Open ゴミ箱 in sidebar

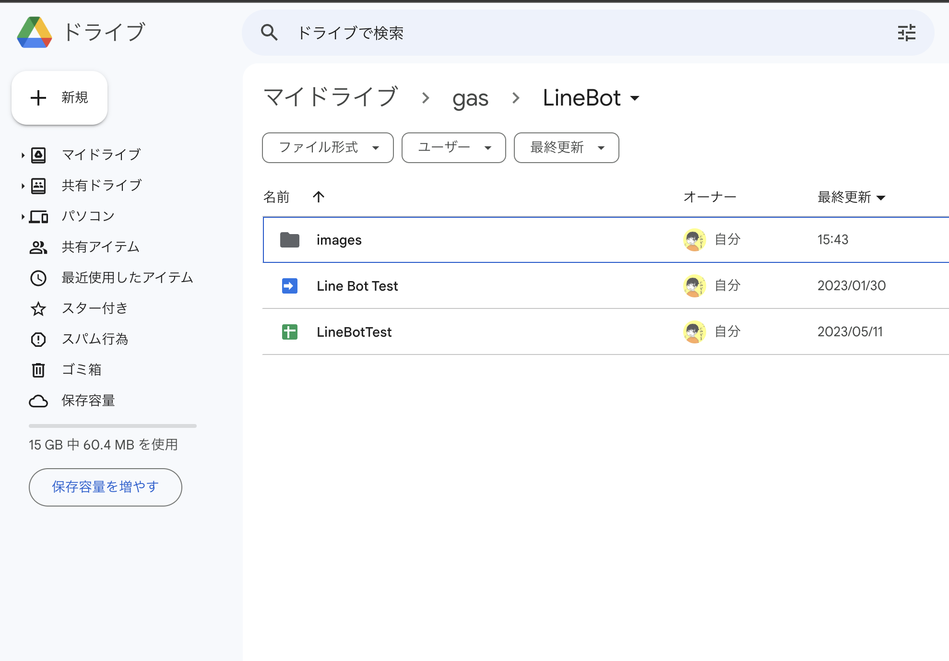coord(82,370)
